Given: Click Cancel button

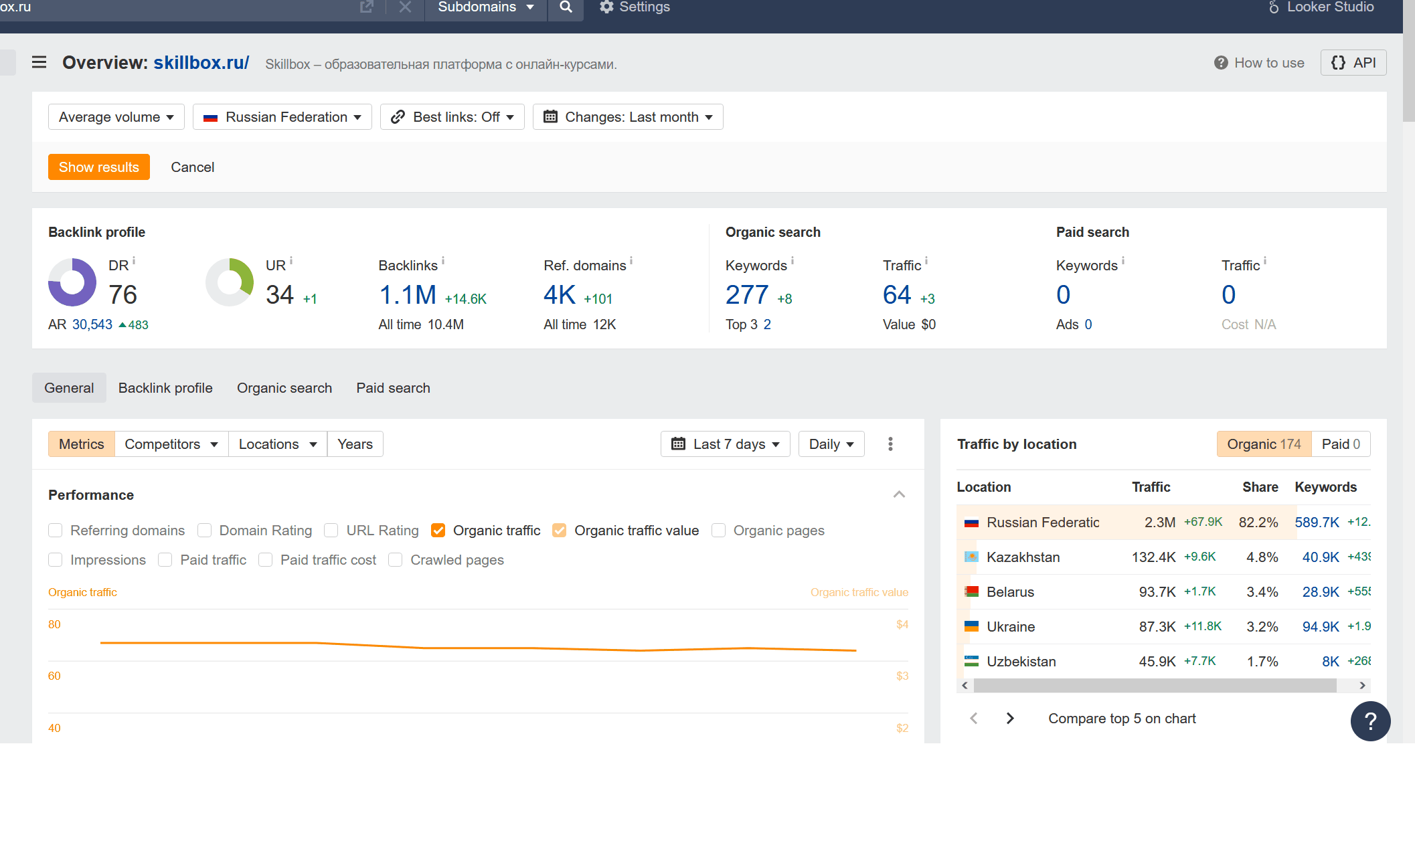Looking at the screenshot, I should click(x=193, y=167).
